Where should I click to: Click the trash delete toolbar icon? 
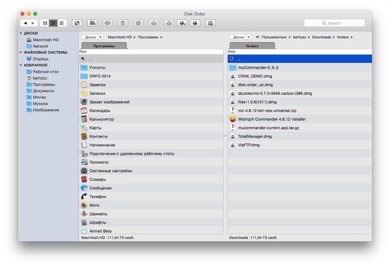point(123,23)
